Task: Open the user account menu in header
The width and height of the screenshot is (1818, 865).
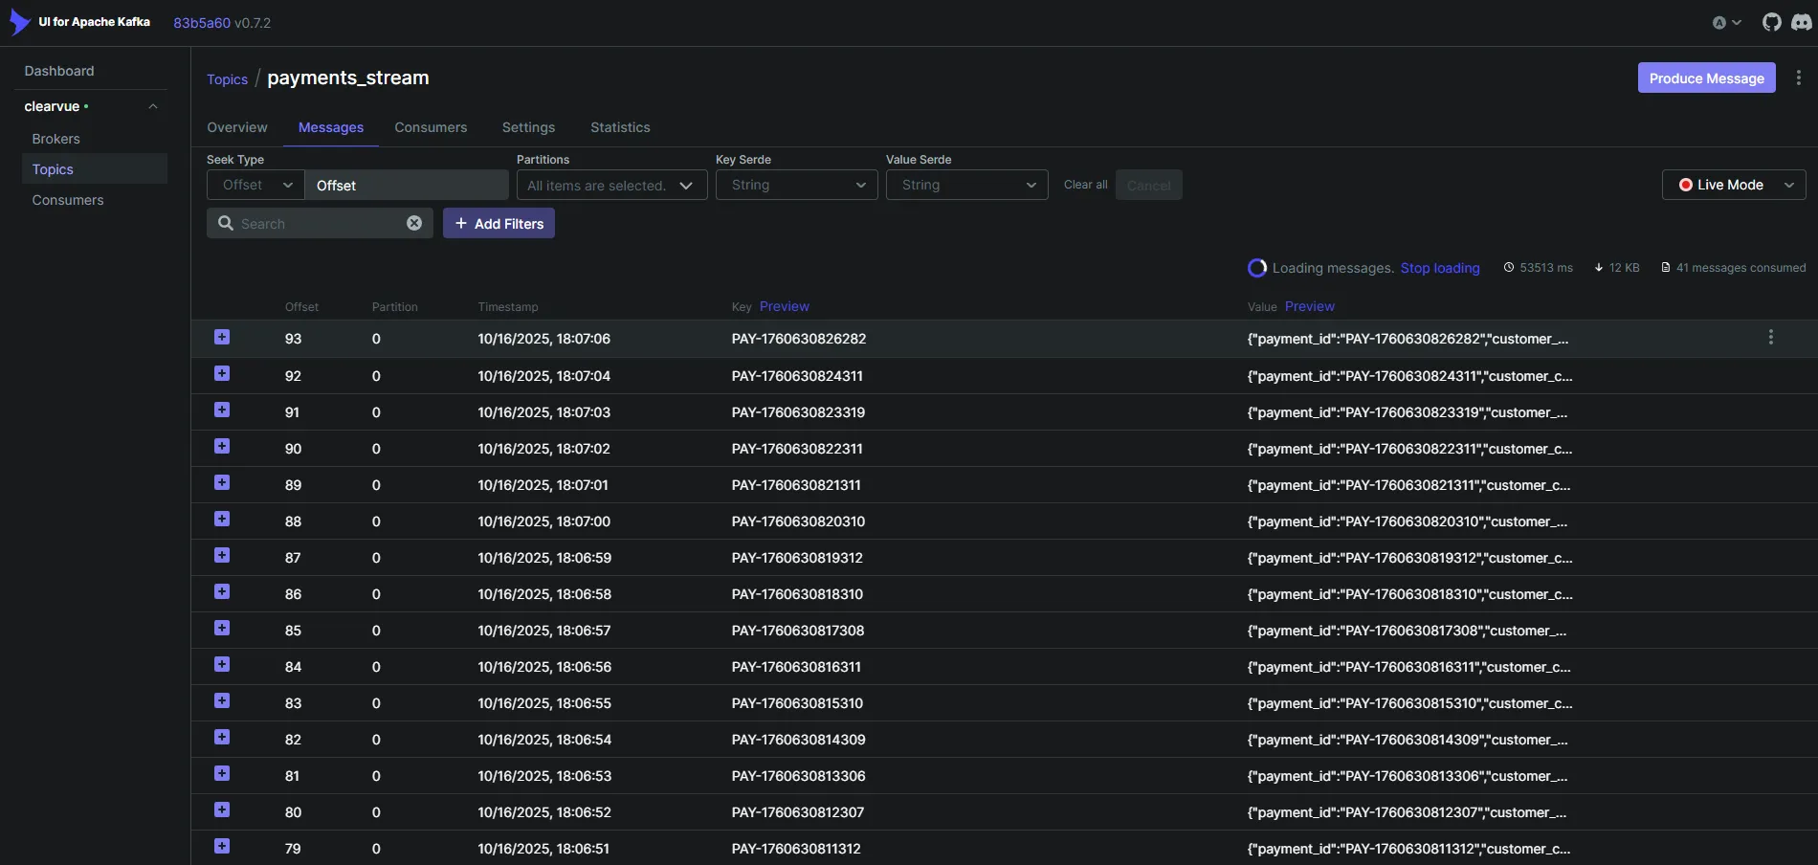Action: click(x=1726, y=23)
